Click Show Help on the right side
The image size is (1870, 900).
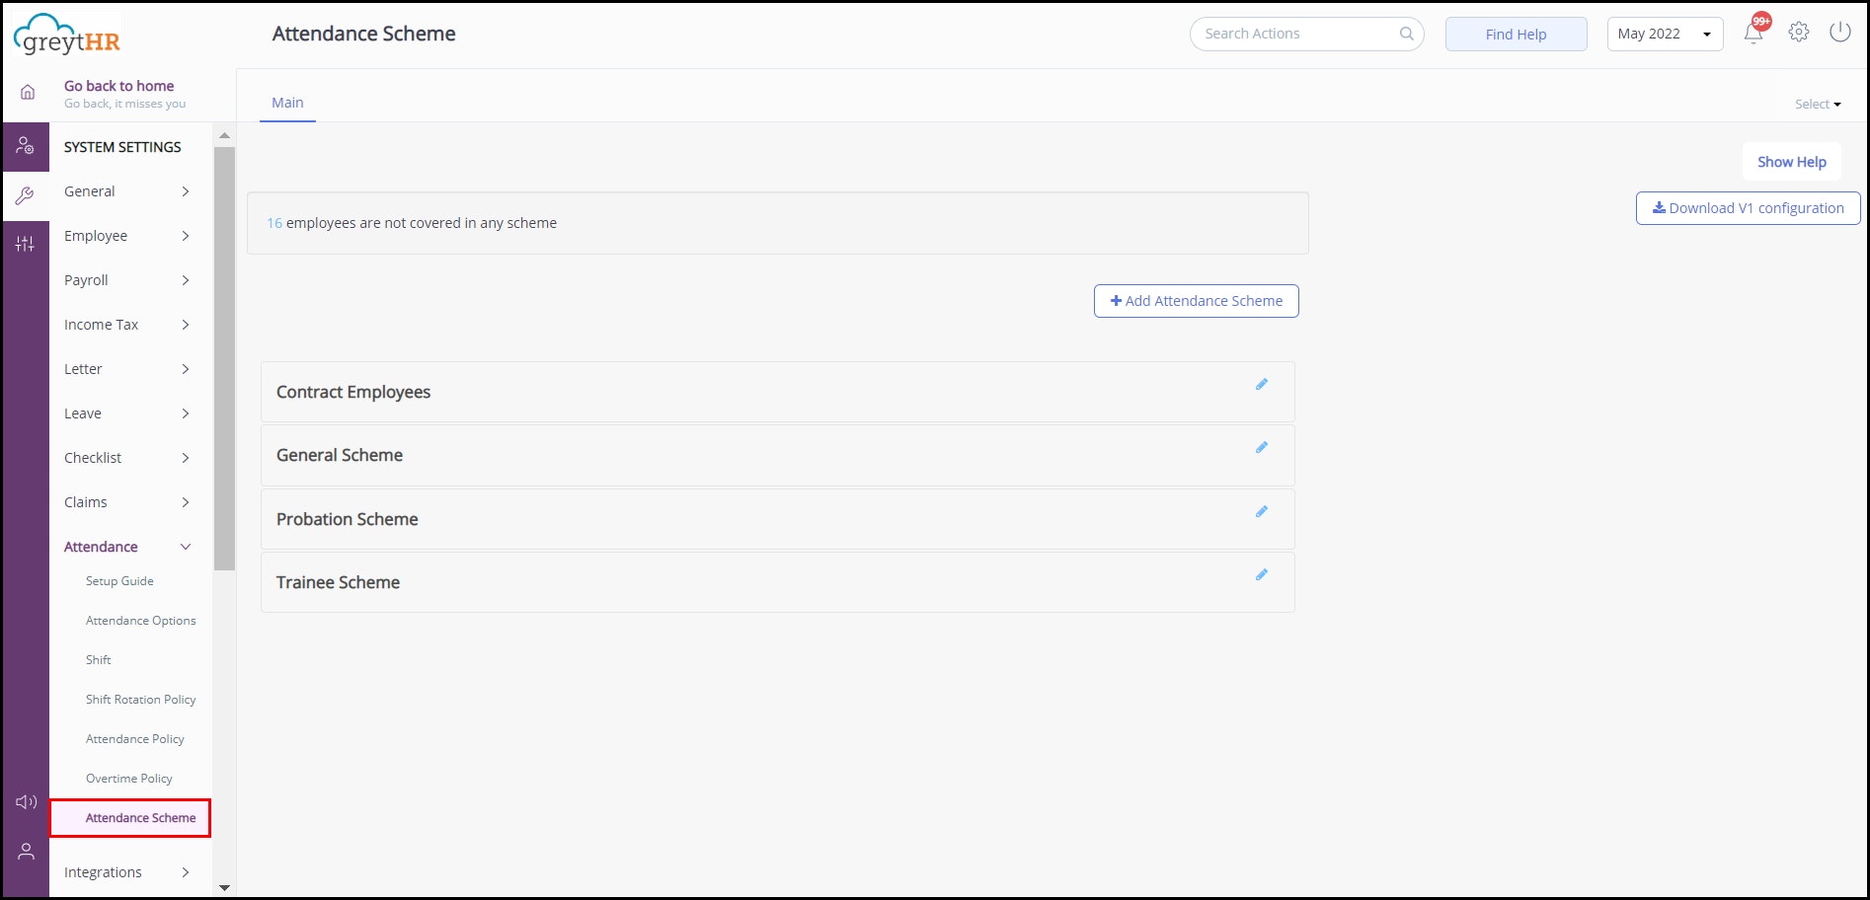(x=1791, y=161)
